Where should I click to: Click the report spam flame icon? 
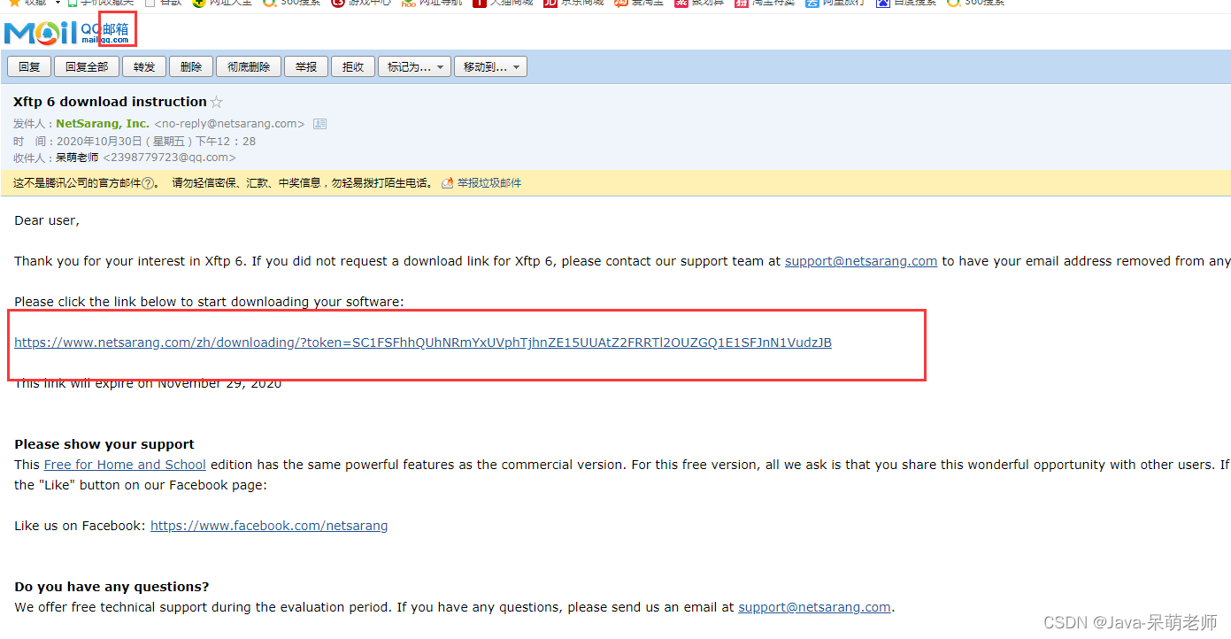point(448,183)
